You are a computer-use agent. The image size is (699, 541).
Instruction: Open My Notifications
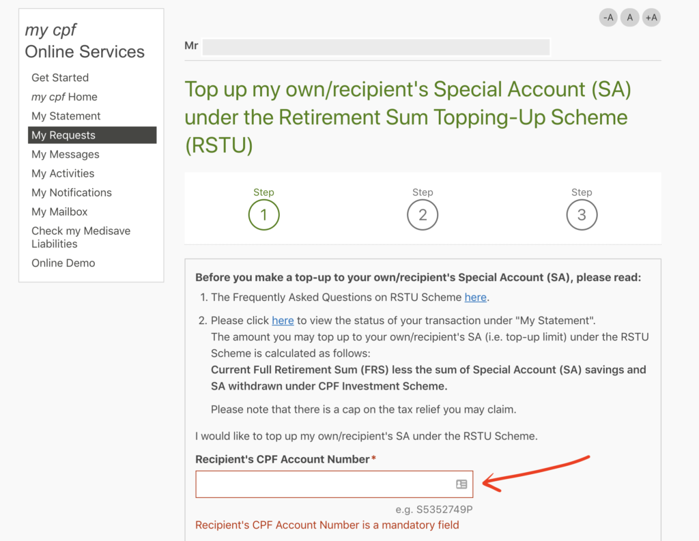point(72,192)
